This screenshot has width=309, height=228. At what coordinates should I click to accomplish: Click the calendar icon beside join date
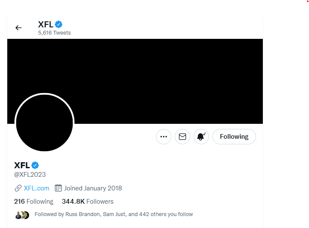point(59,188)
